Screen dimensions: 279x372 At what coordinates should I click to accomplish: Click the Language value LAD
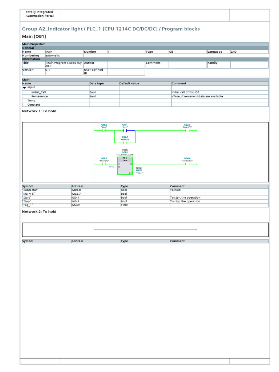(234, 52)
